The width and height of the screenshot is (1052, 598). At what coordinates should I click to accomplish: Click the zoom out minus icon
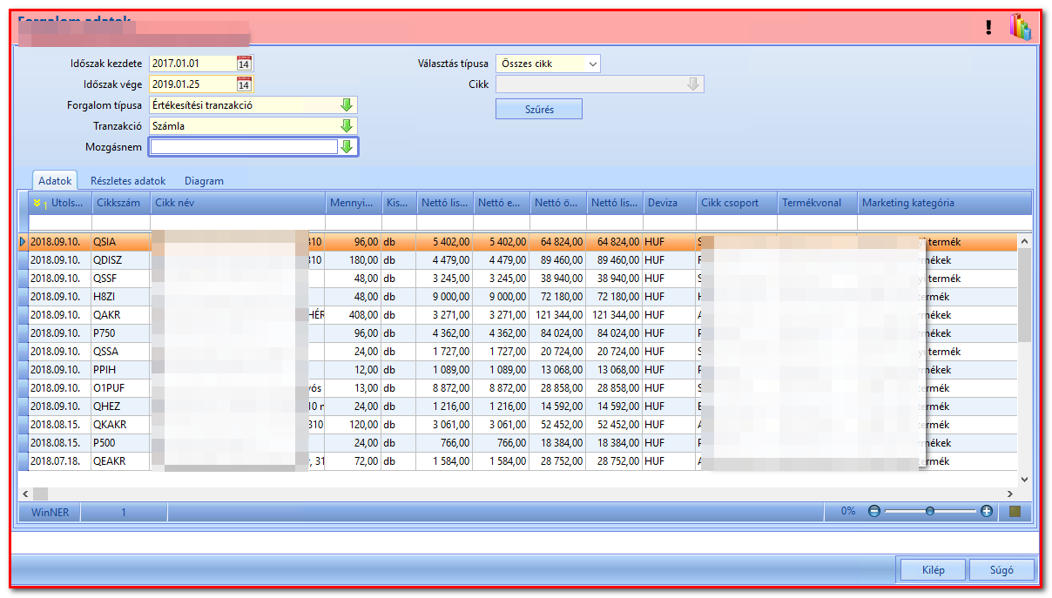pyautogui.click(x=874, y=512)
